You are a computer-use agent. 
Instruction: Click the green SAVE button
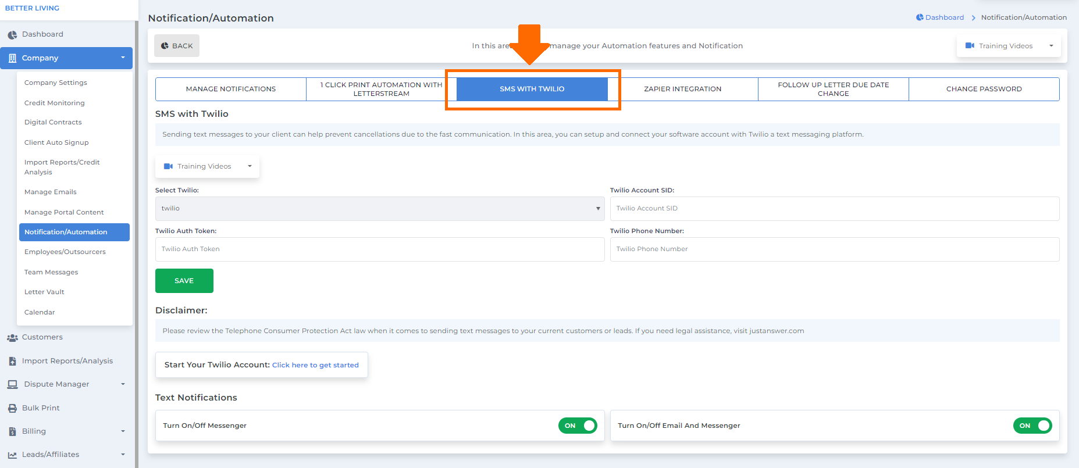pos(184,281)
